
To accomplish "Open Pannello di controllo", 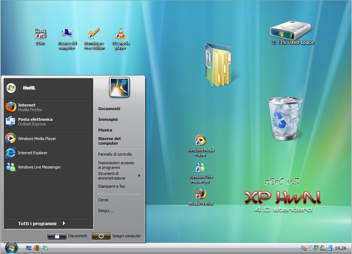I will (x=115, y=154).
